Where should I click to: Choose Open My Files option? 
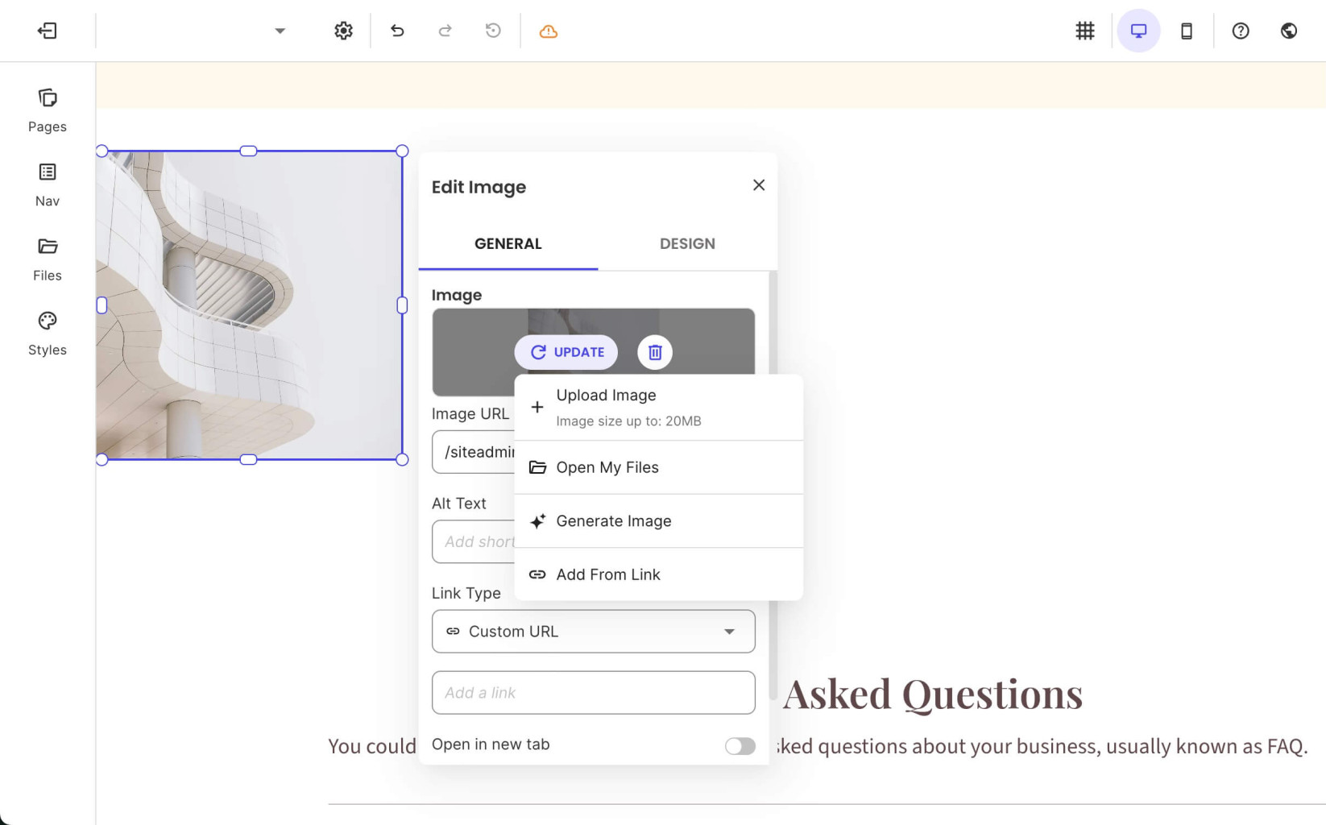(659, 467)
